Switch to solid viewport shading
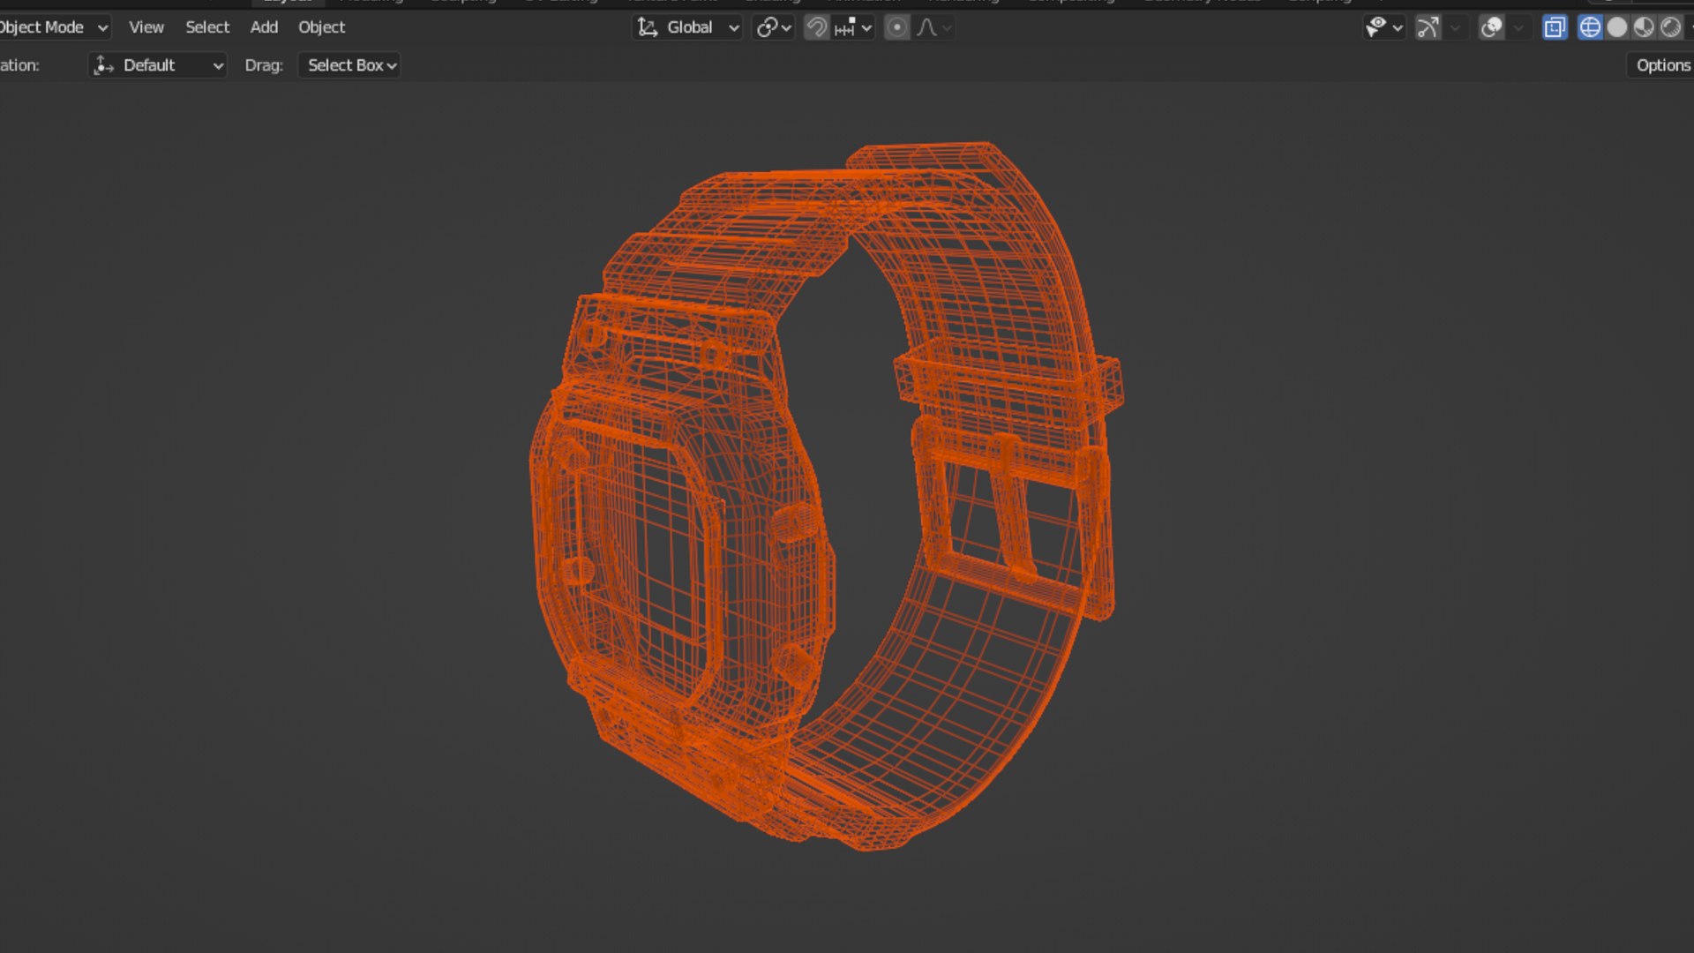 [x=1616, y=27]
